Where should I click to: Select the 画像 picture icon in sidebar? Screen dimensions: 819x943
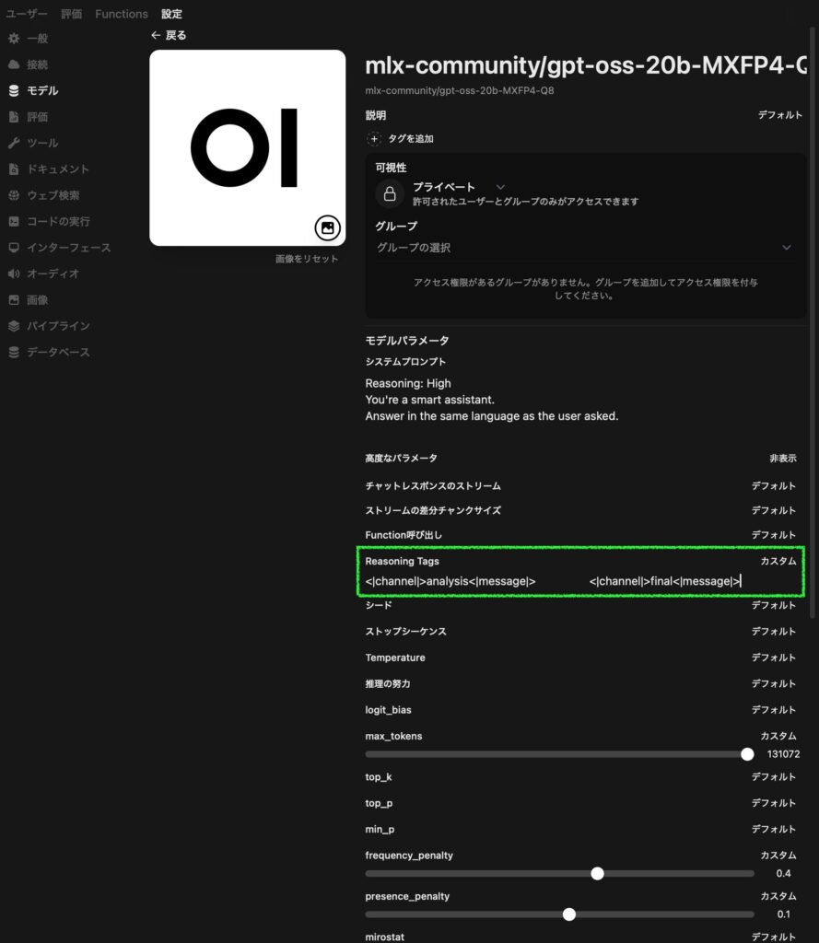pos(14,300)
